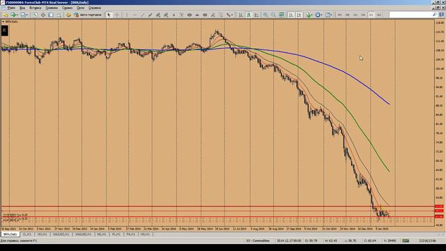Open the Справка menu
The image size is (446, 251).
coord(95,8)
